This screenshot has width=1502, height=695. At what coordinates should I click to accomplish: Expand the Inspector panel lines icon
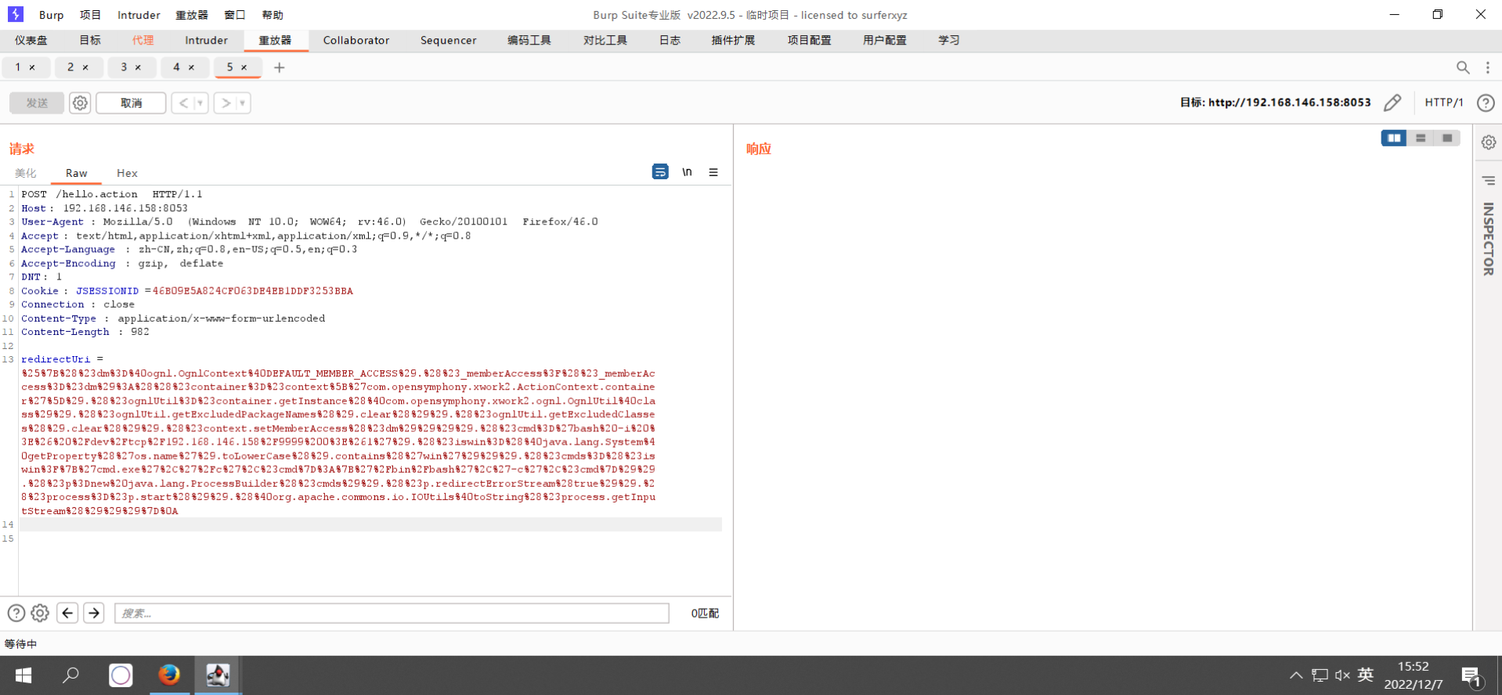1488,181
